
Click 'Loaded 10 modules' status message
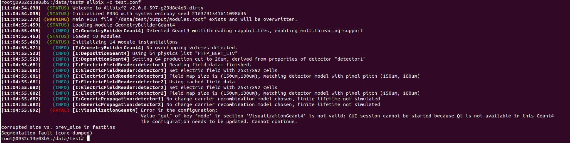click(x=97, y=36)
